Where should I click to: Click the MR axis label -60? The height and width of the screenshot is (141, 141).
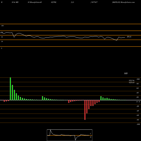tap(138, 115)
